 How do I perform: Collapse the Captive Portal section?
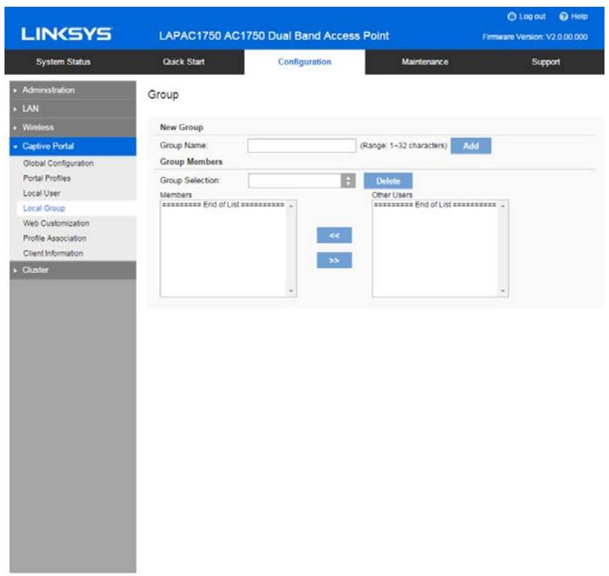(73, 146)
